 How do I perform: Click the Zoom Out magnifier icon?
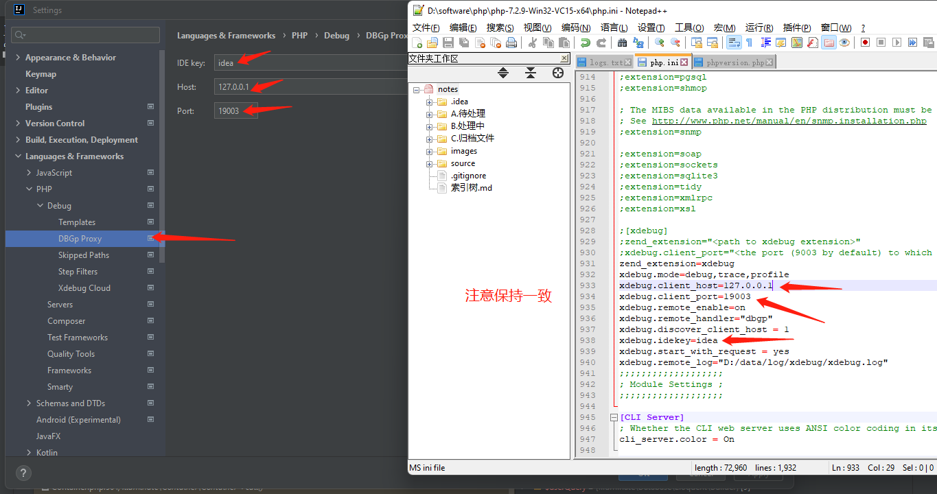tap(675, 43)
